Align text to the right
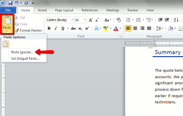This screenshot has height=116, width=183. 142,28
